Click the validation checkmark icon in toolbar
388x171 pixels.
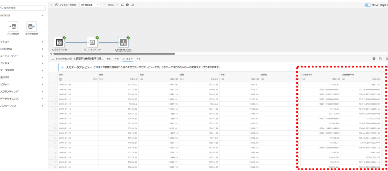coord(133,5)
